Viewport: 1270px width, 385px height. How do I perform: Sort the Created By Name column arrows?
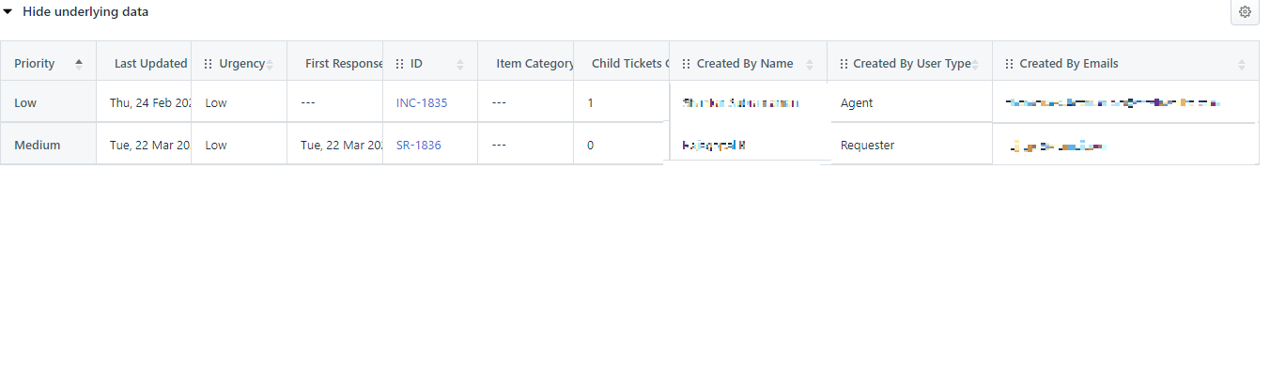[x=810, y=65]
